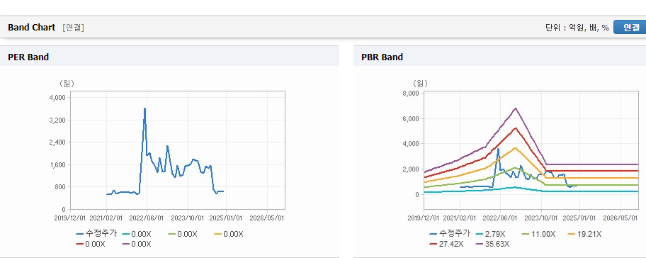Select the Band Chart heading
This screenshot has width=646, height=258.
pyautogui.click(x=31, y=27)
